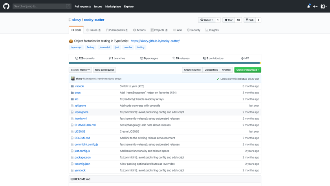Open Explore in top navigation
Image resolution: width=330 pixels, height=186 pixels.
(128, 7)
